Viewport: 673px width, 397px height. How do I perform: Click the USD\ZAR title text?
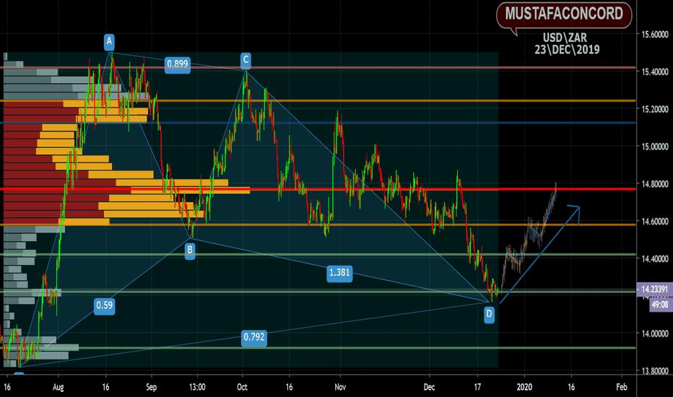click(565, 38)
